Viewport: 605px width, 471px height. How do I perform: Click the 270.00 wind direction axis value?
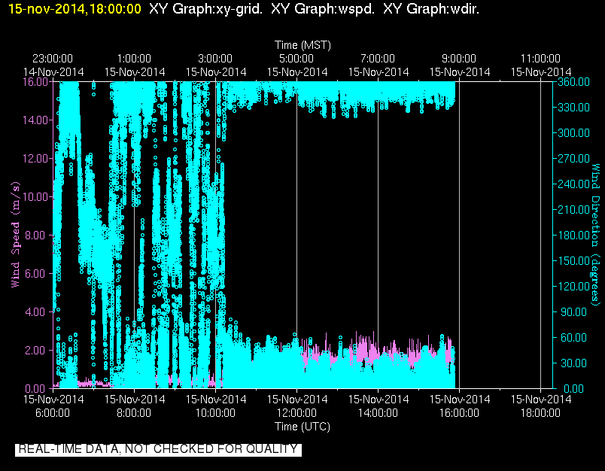click(x=573, y=159)
